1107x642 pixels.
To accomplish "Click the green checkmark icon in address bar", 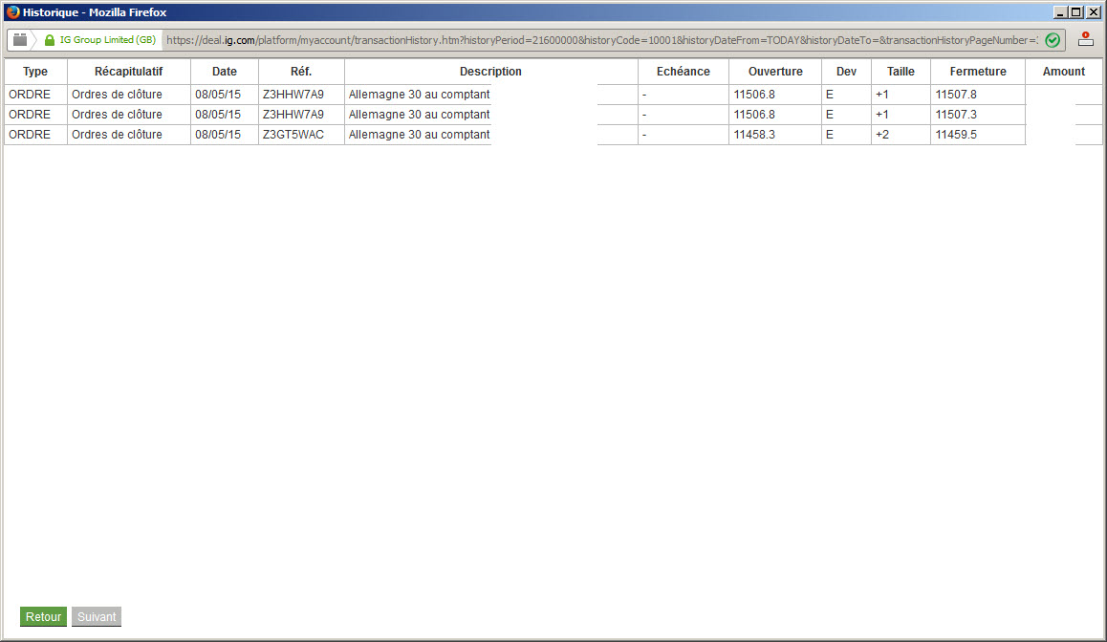I will pyautogui.click(x=1052, y=40).
